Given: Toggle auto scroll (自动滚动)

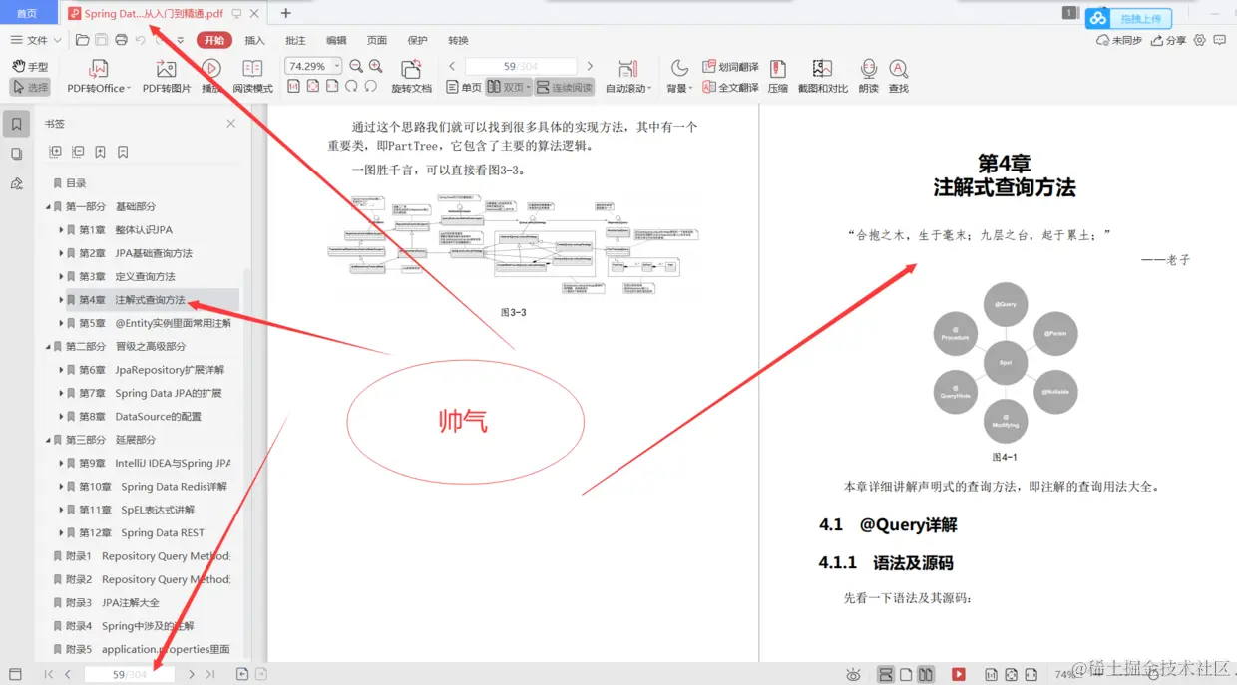Looking at the screenshot, I should pos(628,76).
